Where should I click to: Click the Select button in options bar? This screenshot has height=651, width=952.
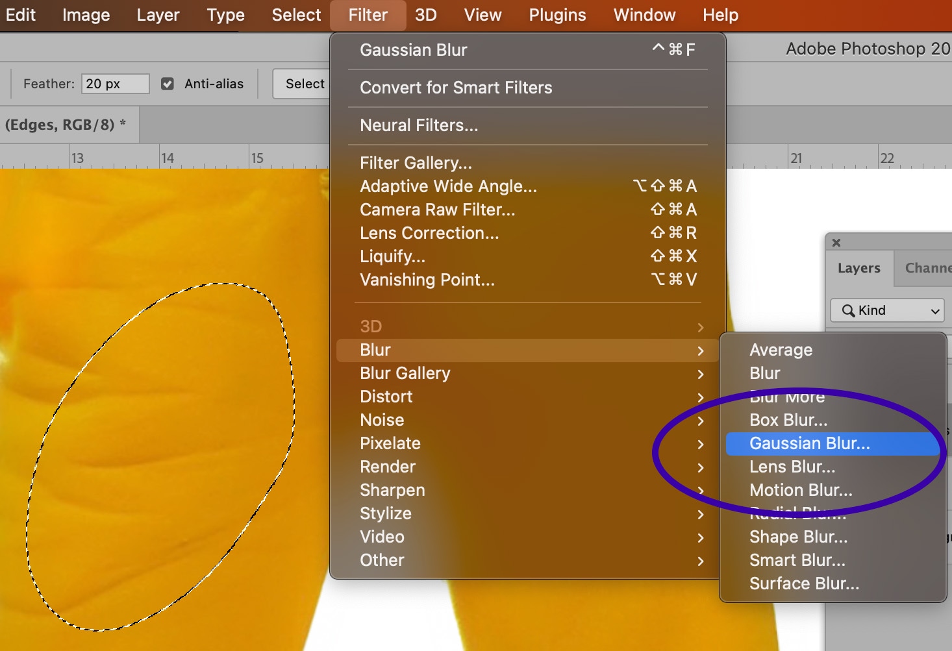tap(304, 84)
